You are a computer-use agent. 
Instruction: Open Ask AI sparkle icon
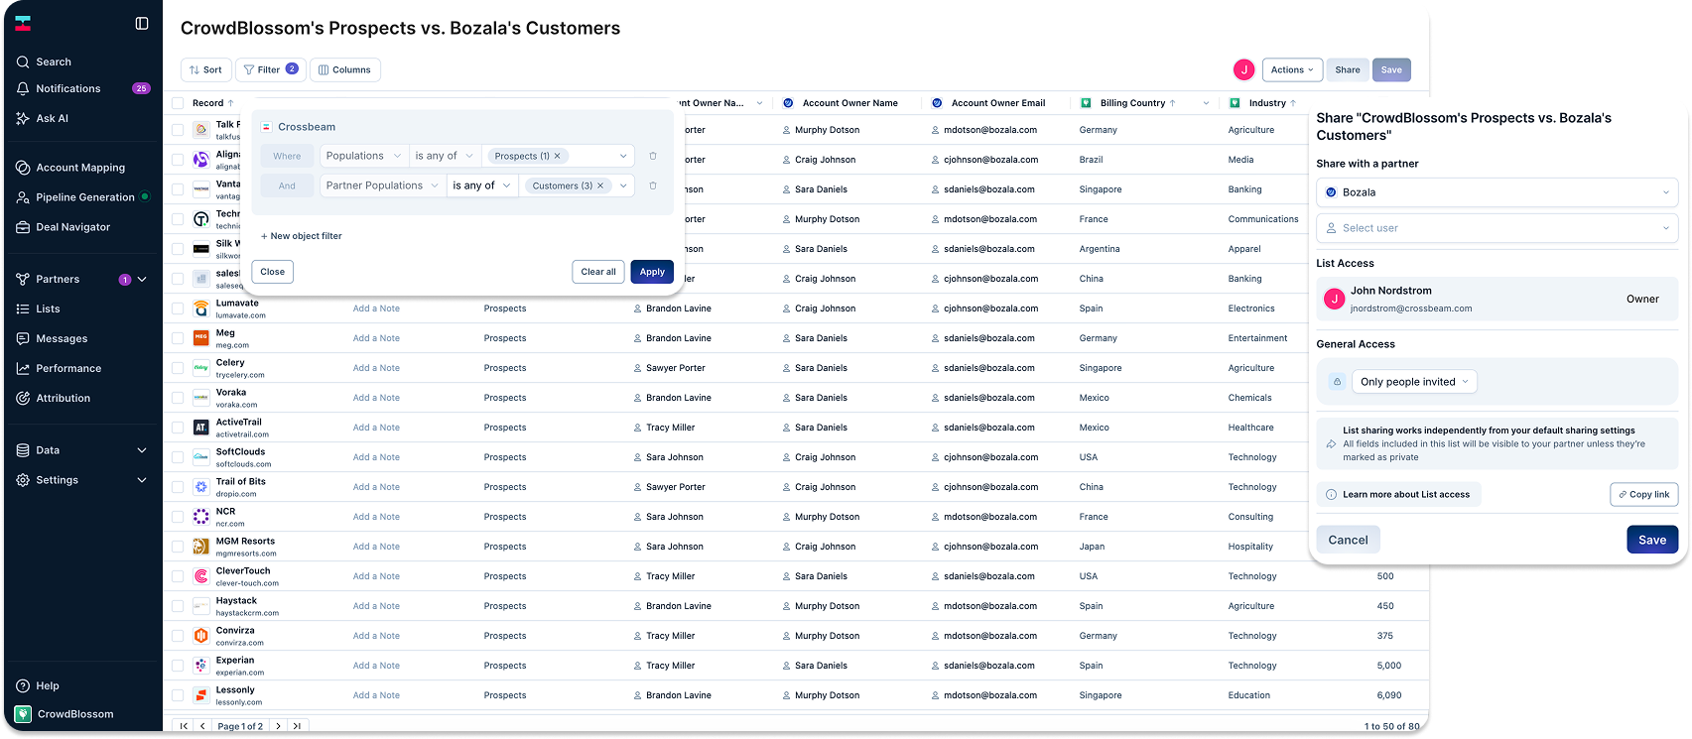click(23, 118)
